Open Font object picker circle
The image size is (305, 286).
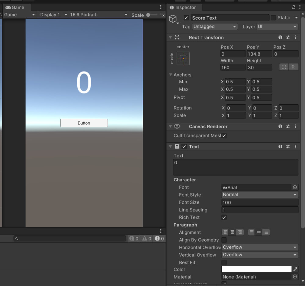pos(295,187)
